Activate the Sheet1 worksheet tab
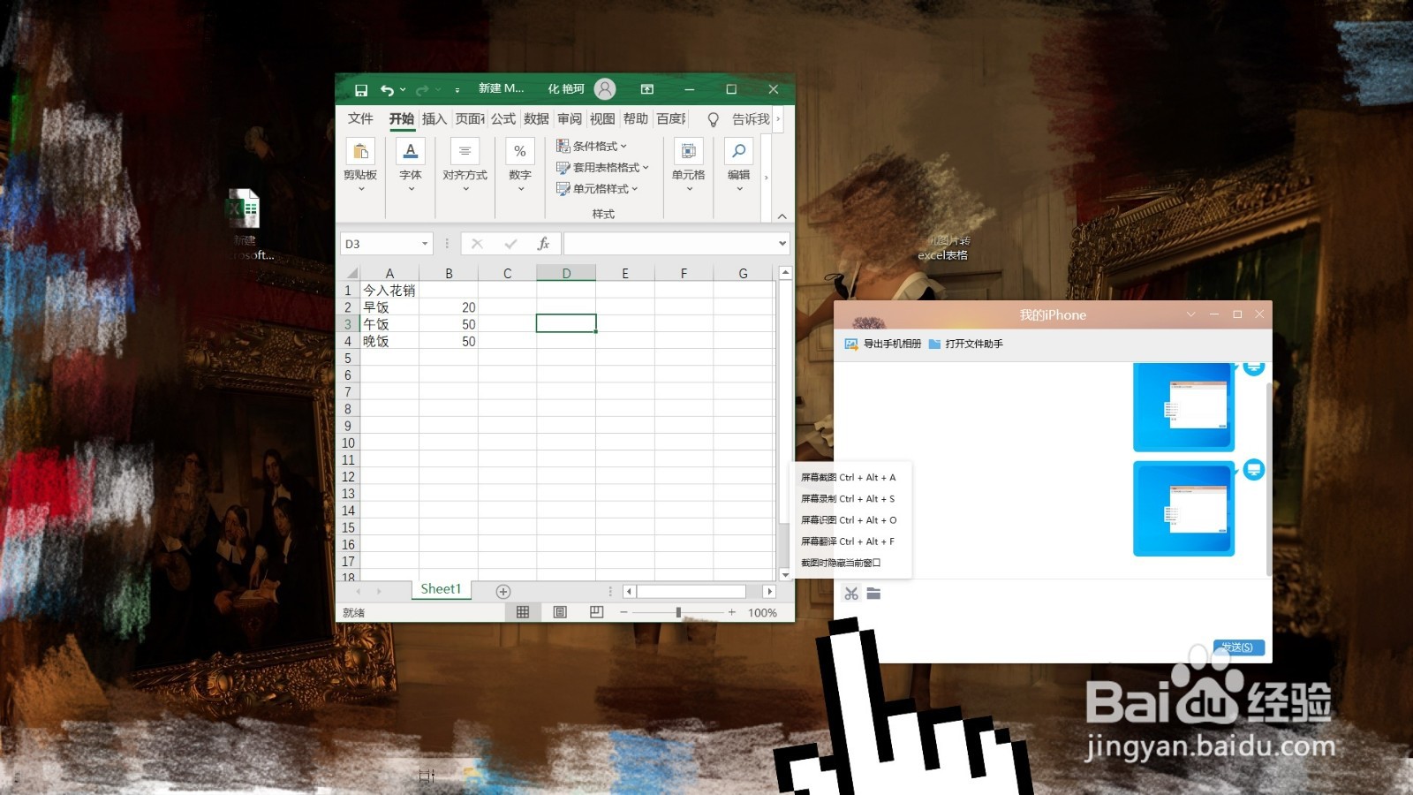 (441, 589)
